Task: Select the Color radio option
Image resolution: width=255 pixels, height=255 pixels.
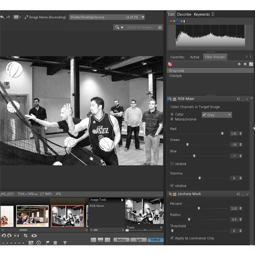Action: coord(172,114)
